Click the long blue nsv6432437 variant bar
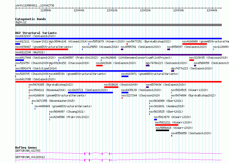Image resolution: width=229 pixels, height=163 pixels. click(x=118, y=39)
